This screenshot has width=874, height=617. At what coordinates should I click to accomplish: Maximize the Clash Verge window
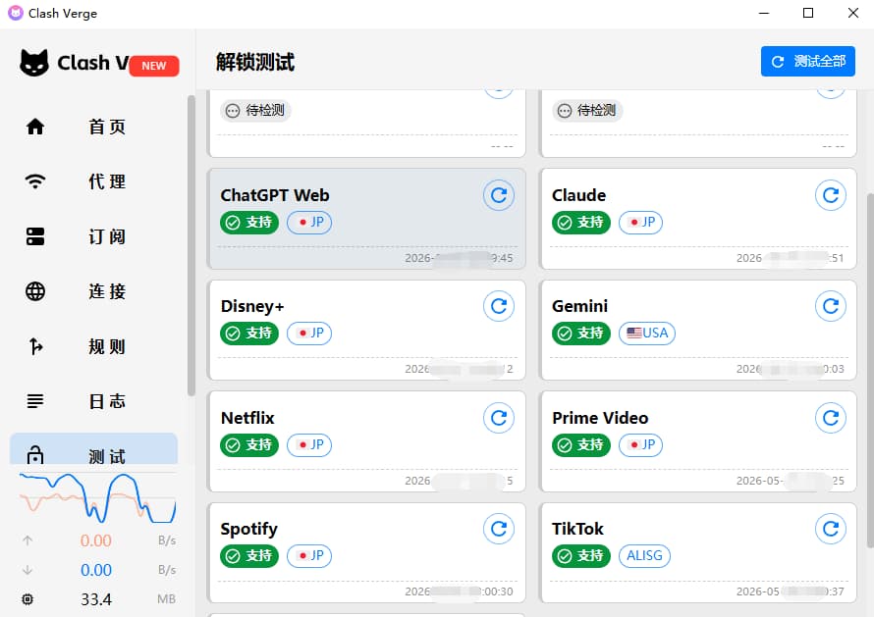click(807, 13)
